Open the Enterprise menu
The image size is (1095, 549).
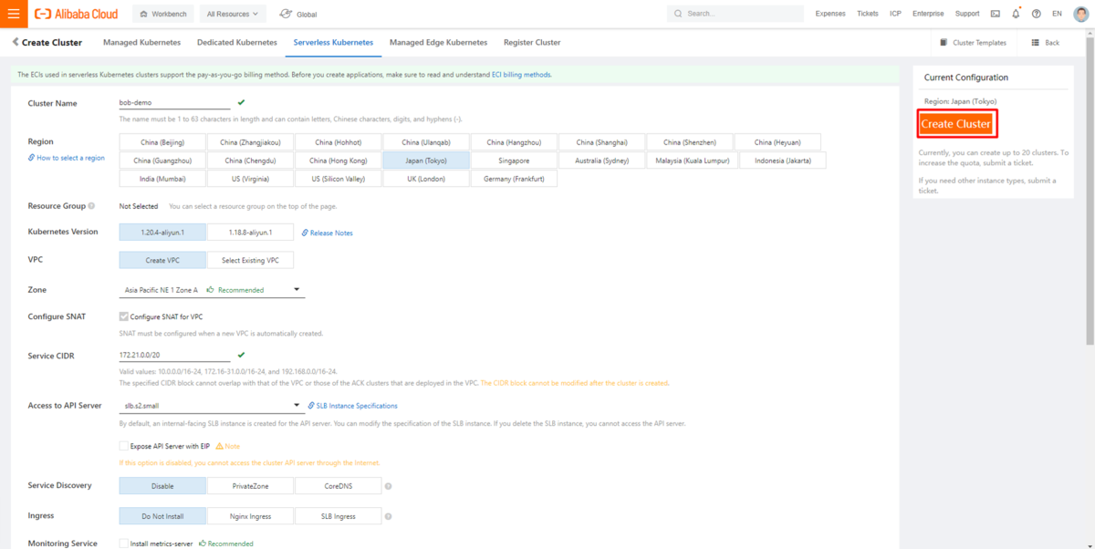[928, 14]
